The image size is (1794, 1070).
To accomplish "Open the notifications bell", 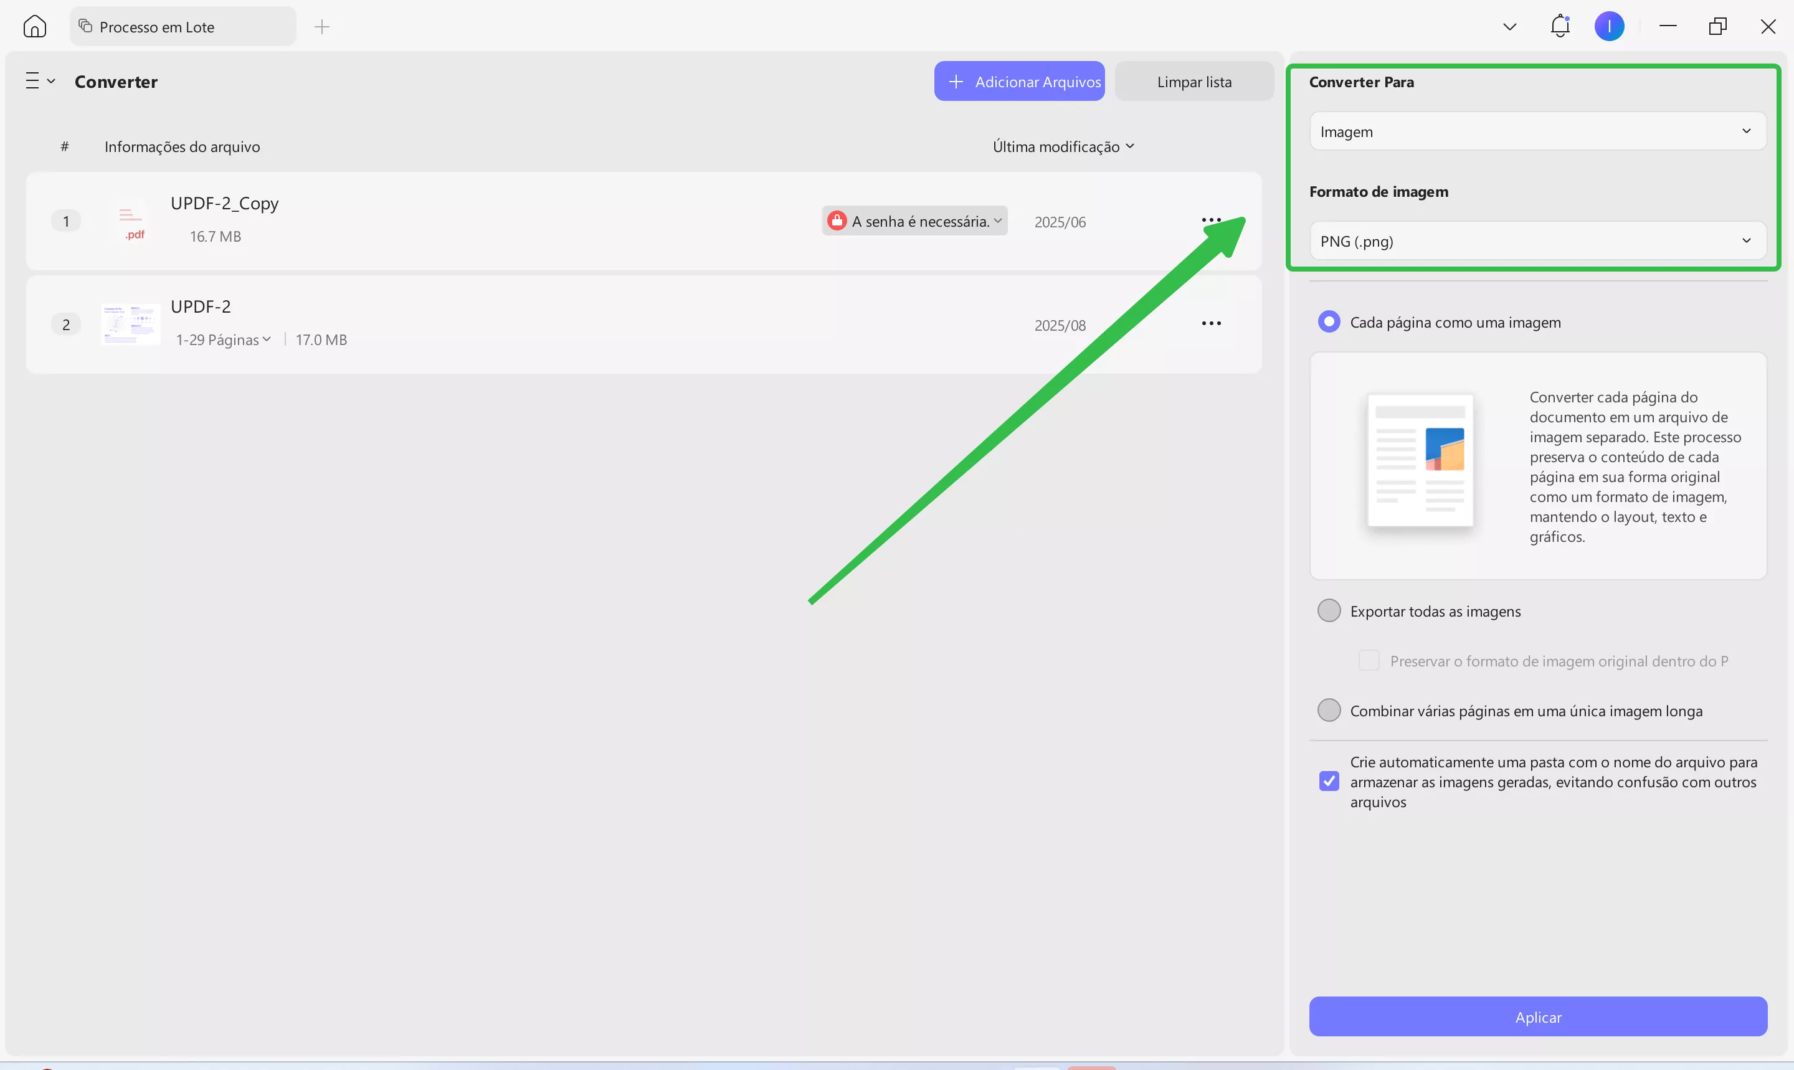I will tap(1560, 26).
